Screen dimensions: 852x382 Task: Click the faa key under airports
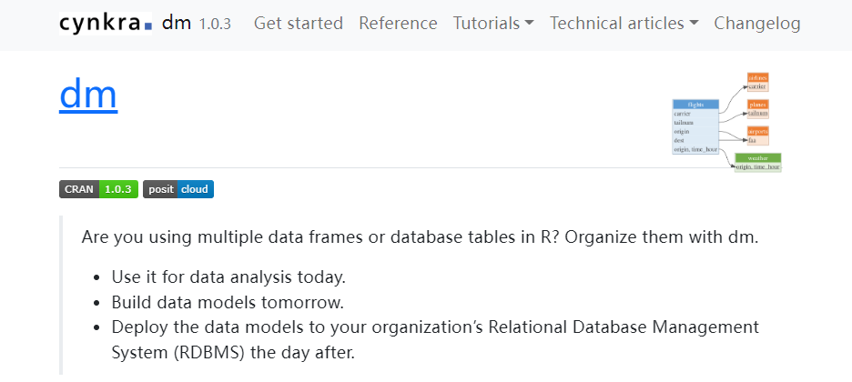tap(757, 141)
